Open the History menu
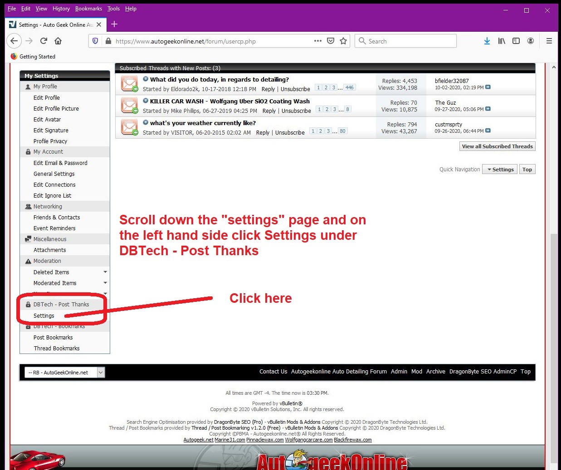561x470 pixels. [x=61, y=9]
